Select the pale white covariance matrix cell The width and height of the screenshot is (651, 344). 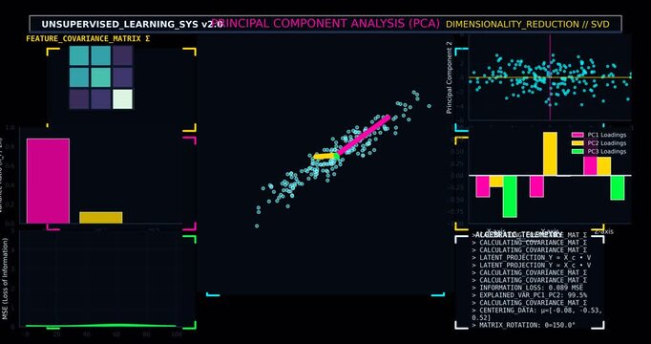coord(123,98)
